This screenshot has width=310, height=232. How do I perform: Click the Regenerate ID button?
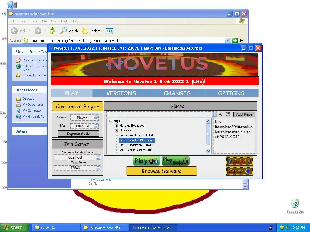78,134
